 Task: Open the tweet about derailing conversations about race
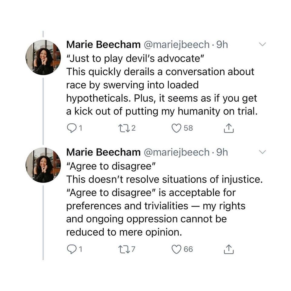[x=161, y=85]
